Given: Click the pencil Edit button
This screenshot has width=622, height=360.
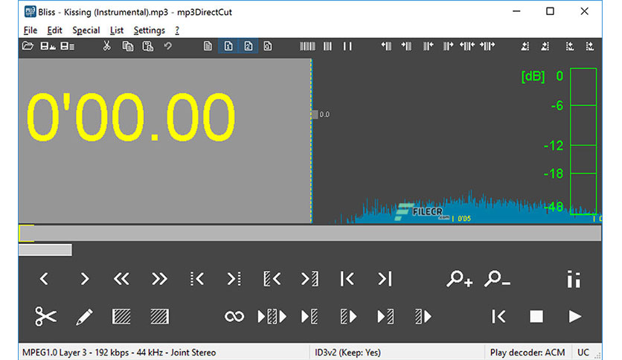Looking at the screenshot, I should (x=84, y=317).
